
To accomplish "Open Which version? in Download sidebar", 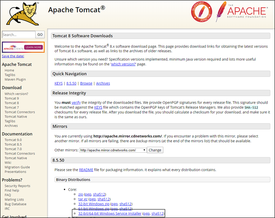I will 16,94.
